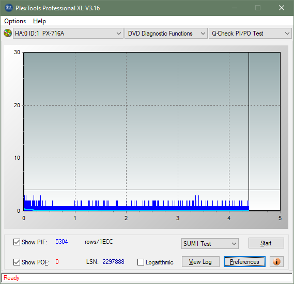Toggle the Show POF checkbox
The height and width of the screenshot is (284, 294).
17,262
